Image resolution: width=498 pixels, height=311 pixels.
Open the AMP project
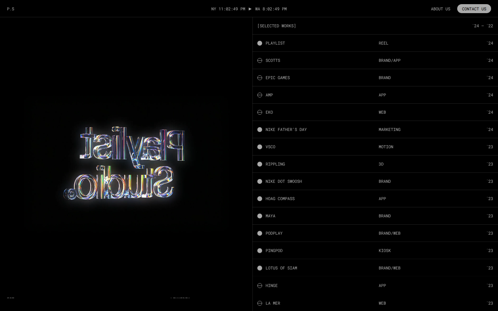(375, 95)
